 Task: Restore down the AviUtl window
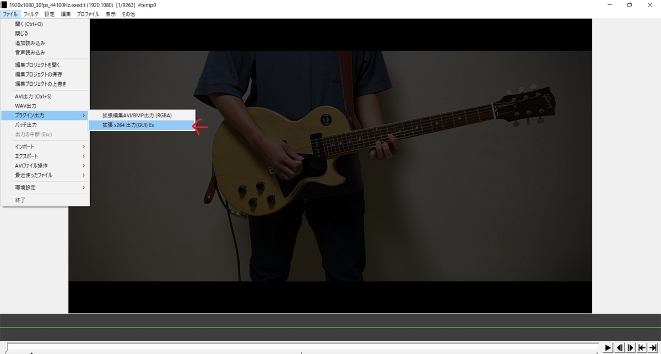click(x=630, y=5)
